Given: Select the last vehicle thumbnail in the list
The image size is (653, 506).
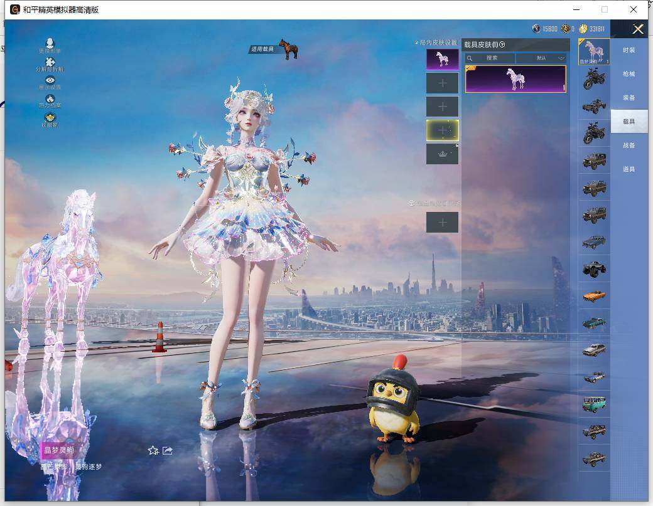Looking at the screenshot, I should pyautogui.click(x=594, y=458).
